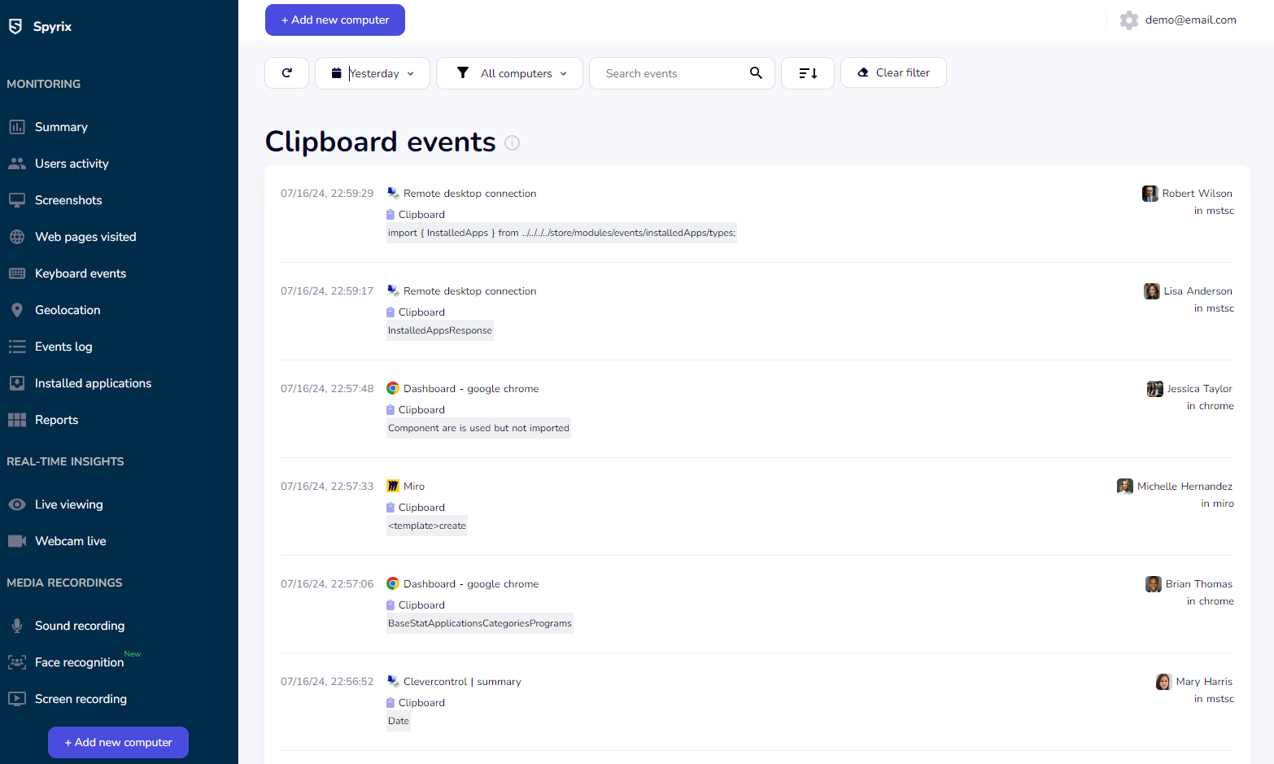Select Keyboard events in sidebar

81,273
